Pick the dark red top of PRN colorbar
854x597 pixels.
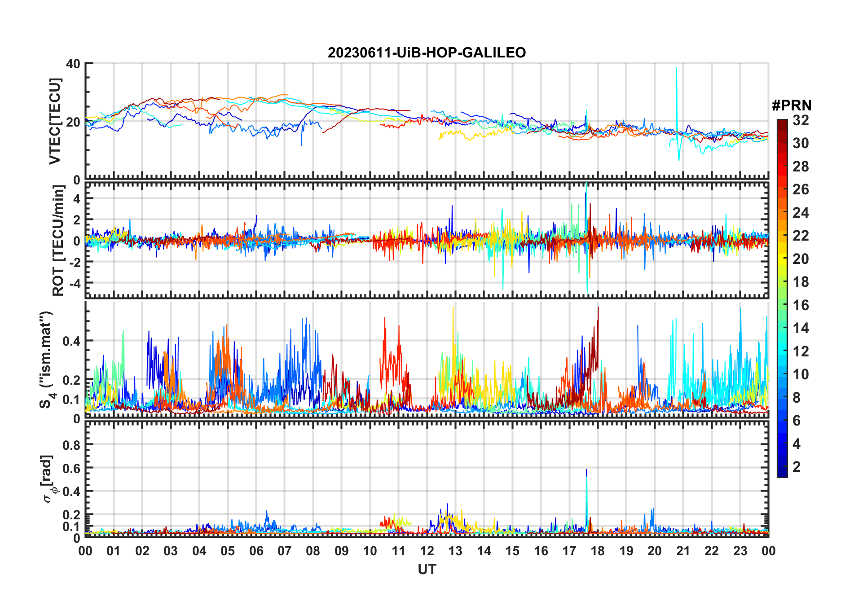pos(782,123)
